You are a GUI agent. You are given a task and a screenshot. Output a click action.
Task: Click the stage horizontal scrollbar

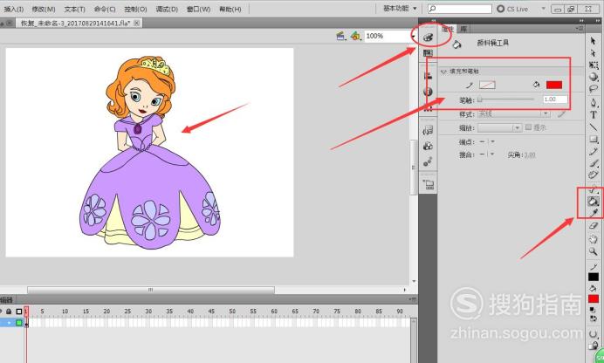pos(151,290)
